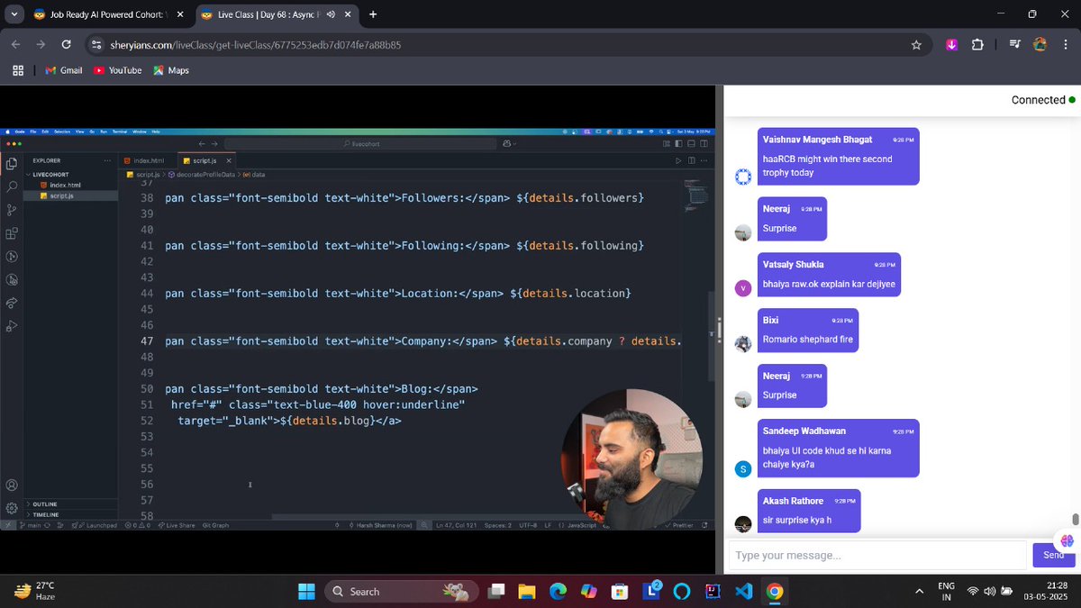Click the split editor icon in VS Code
The width and height of the screenshot is (1081, 608).
click(692, 160)
